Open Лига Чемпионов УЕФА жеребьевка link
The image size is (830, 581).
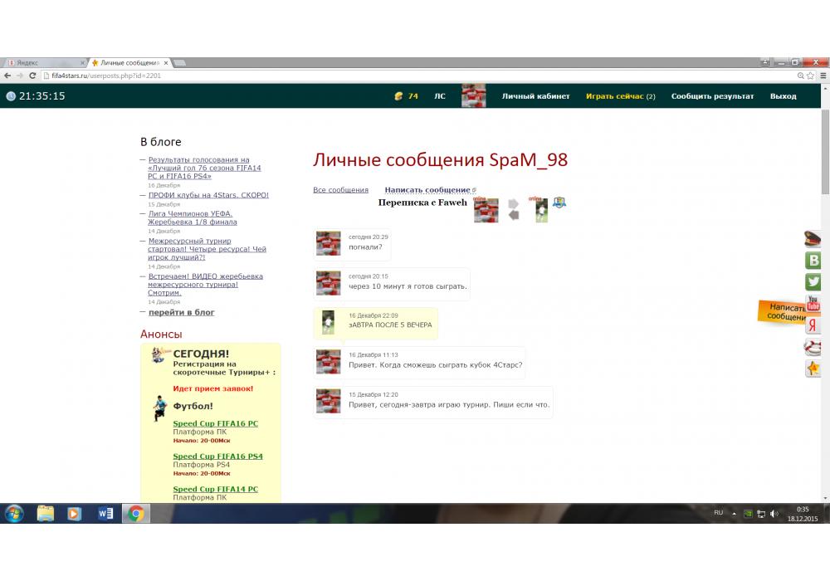[x=193, y=217]
